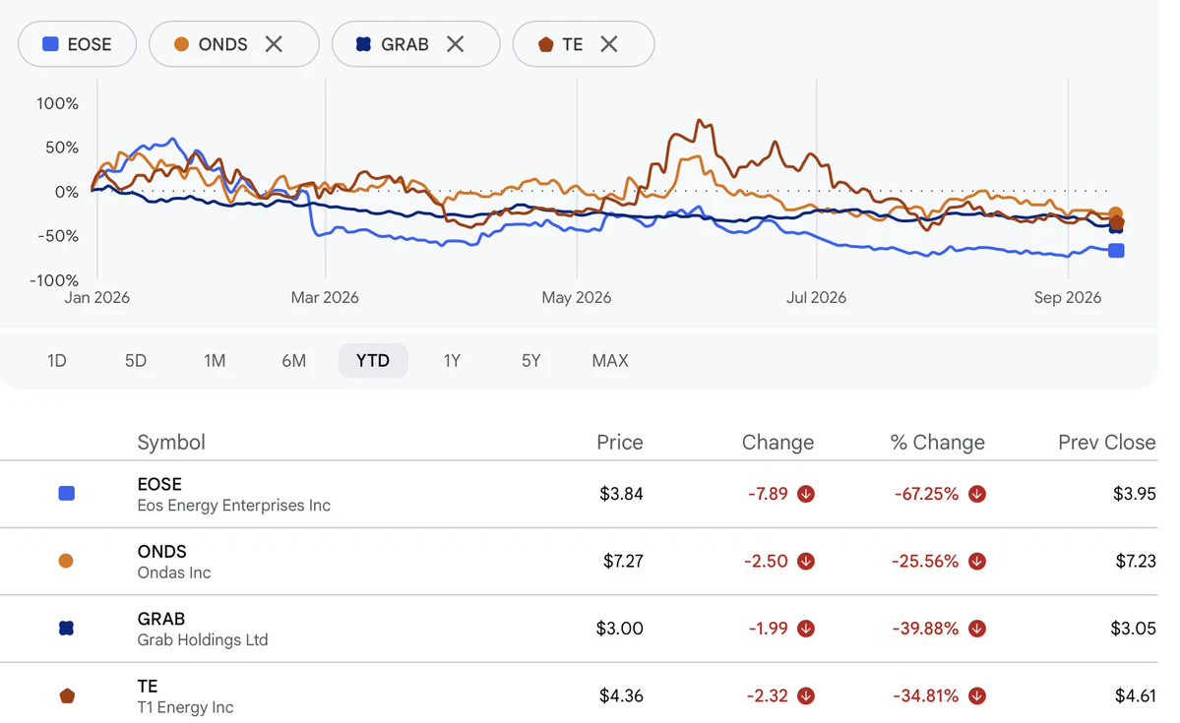Click the down arrow icon beside -2.32
1180x723 pixels.
pyautogui.click(x=806, y=695)
